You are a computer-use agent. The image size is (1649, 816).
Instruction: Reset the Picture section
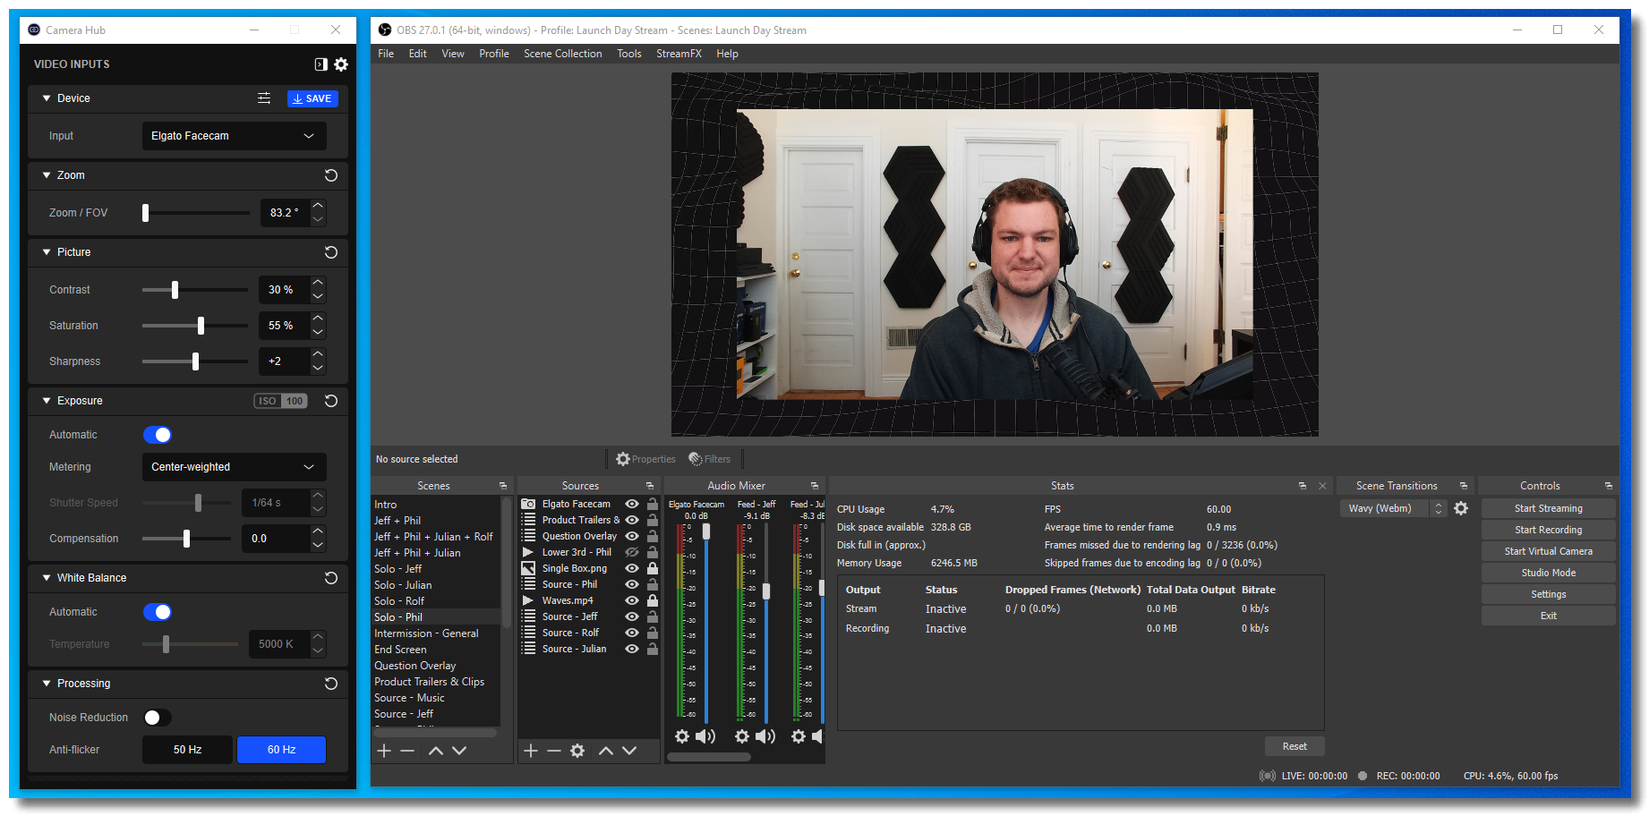(x=331, y=252)
